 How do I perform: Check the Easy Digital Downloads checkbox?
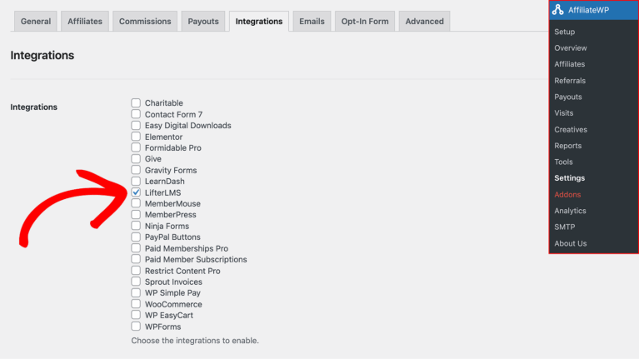click(x=136, y=125)
